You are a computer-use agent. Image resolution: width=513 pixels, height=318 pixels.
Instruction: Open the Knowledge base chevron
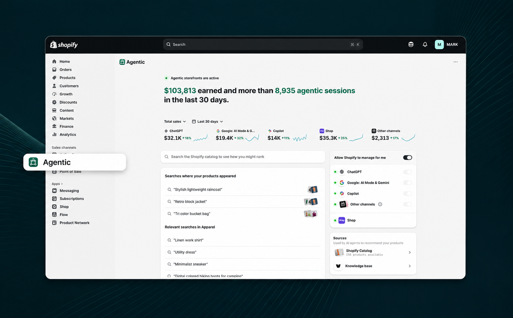point(410,266)
